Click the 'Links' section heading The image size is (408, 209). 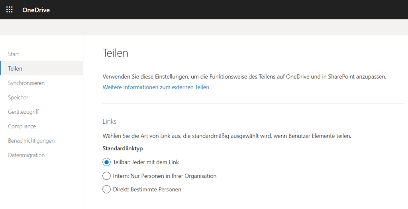click(110, 121)
